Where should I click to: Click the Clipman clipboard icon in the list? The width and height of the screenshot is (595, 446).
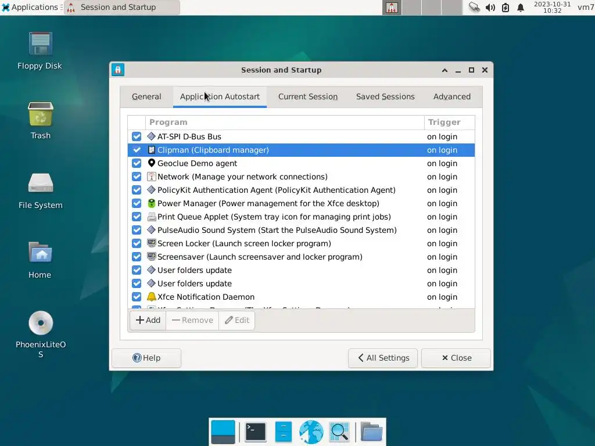tap(152, 150)
